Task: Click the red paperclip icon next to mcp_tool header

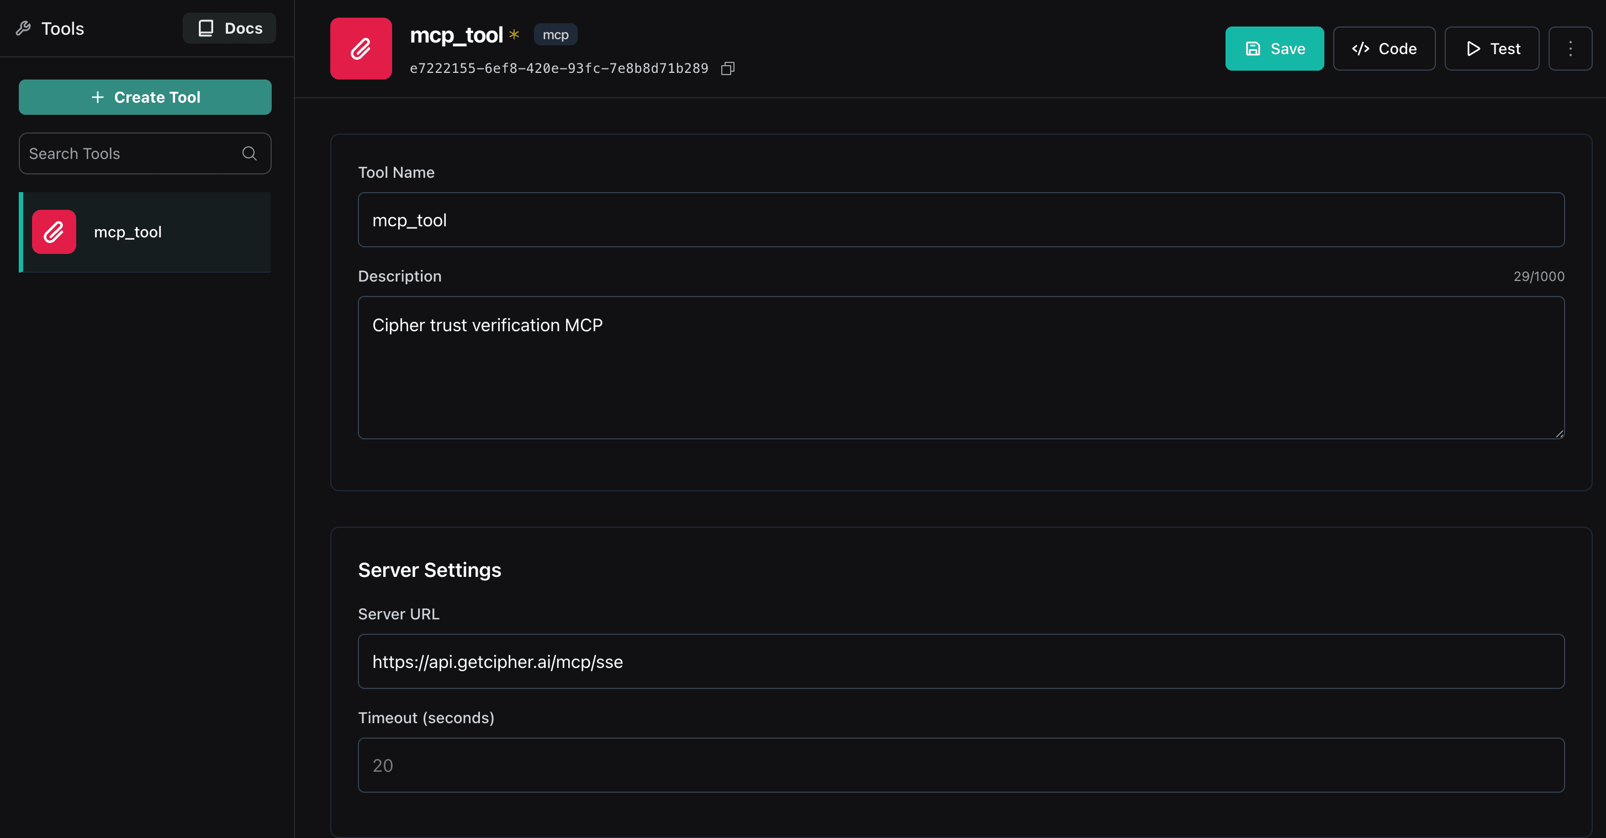Action: click(360, 49)
